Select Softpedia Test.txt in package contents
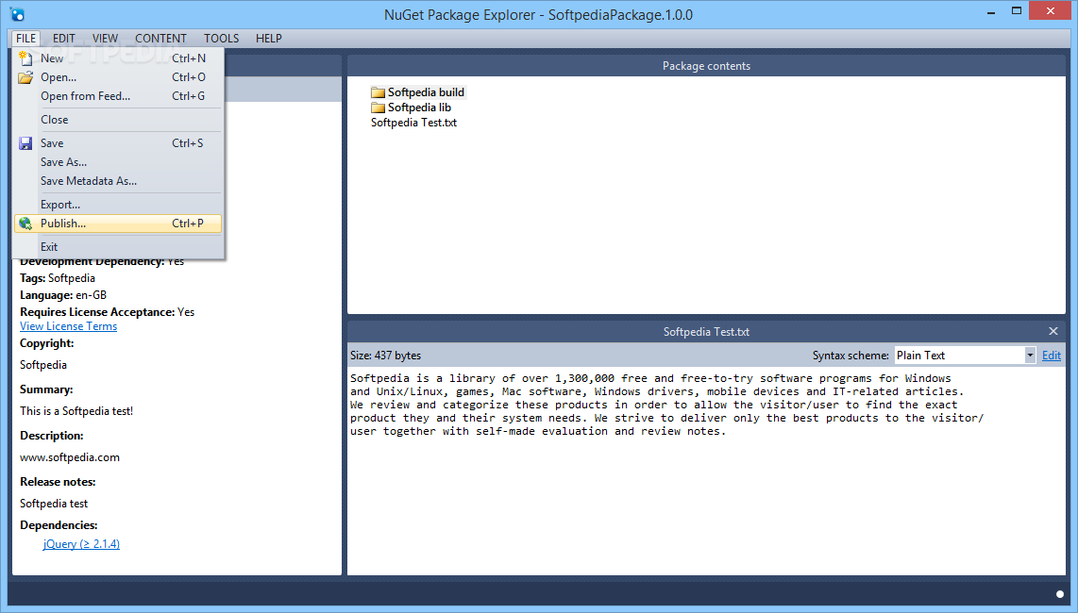Image resolution: width=1078 pixels, height=613 pixels. tap(413, 123)
